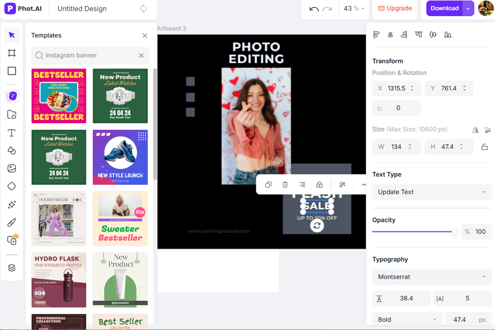Image resolution: width=495 pixels, height=330 pixels.
Task: Align selection to top edge
Action: (x=419, y=34)
